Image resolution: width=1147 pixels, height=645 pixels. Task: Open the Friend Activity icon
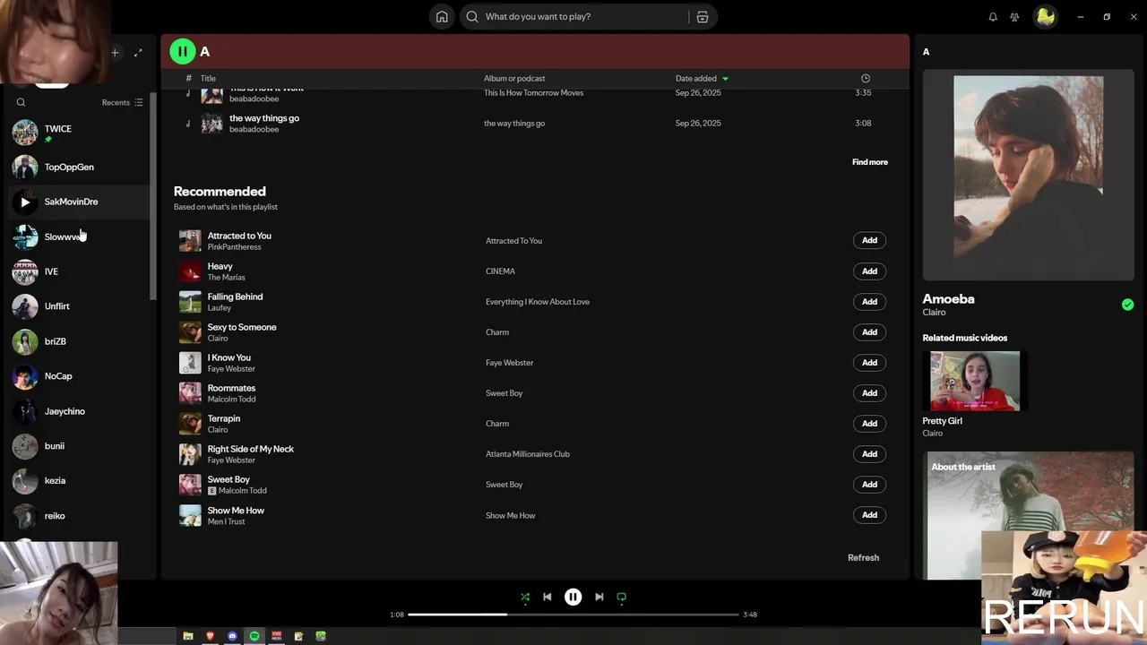pos(1014,17)
